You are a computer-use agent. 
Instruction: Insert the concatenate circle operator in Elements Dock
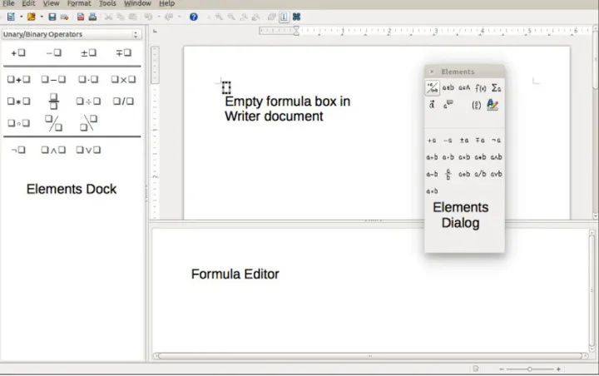click(18, 123)
